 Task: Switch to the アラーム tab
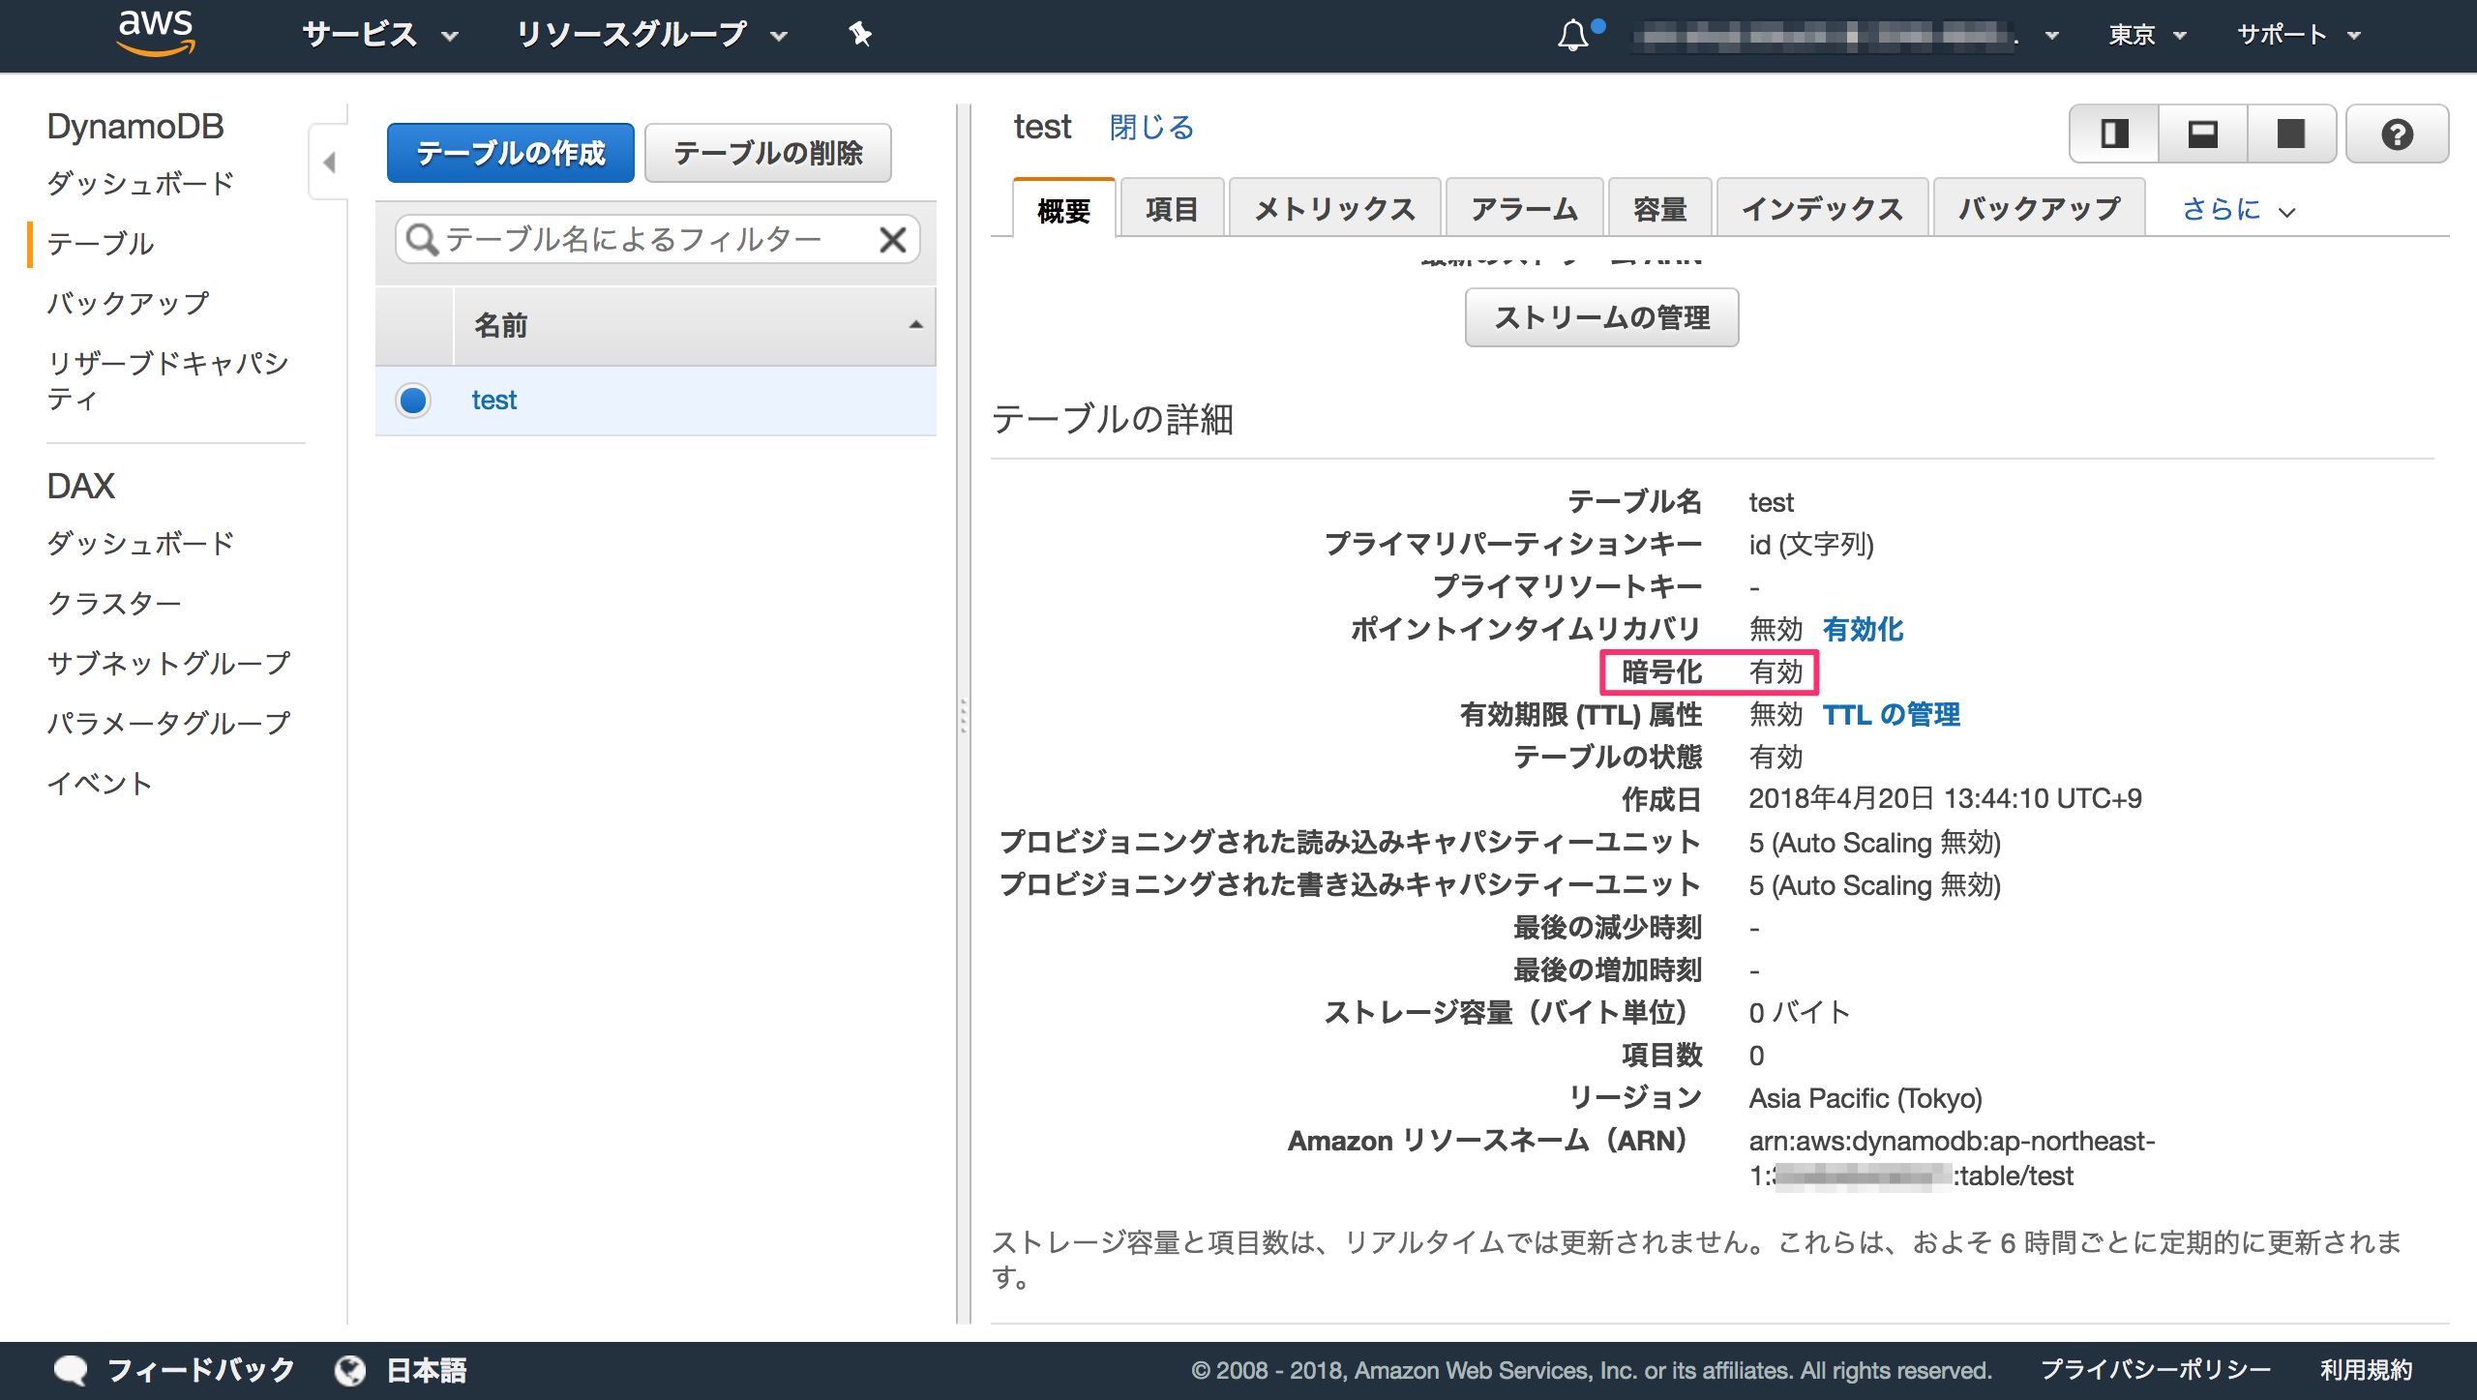click(1524, 209)
